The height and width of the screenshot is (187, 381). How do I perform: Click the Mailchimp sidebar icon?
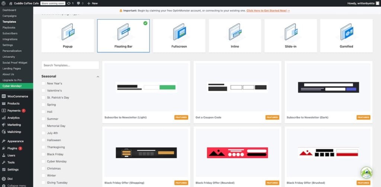(x=4, y=132)
